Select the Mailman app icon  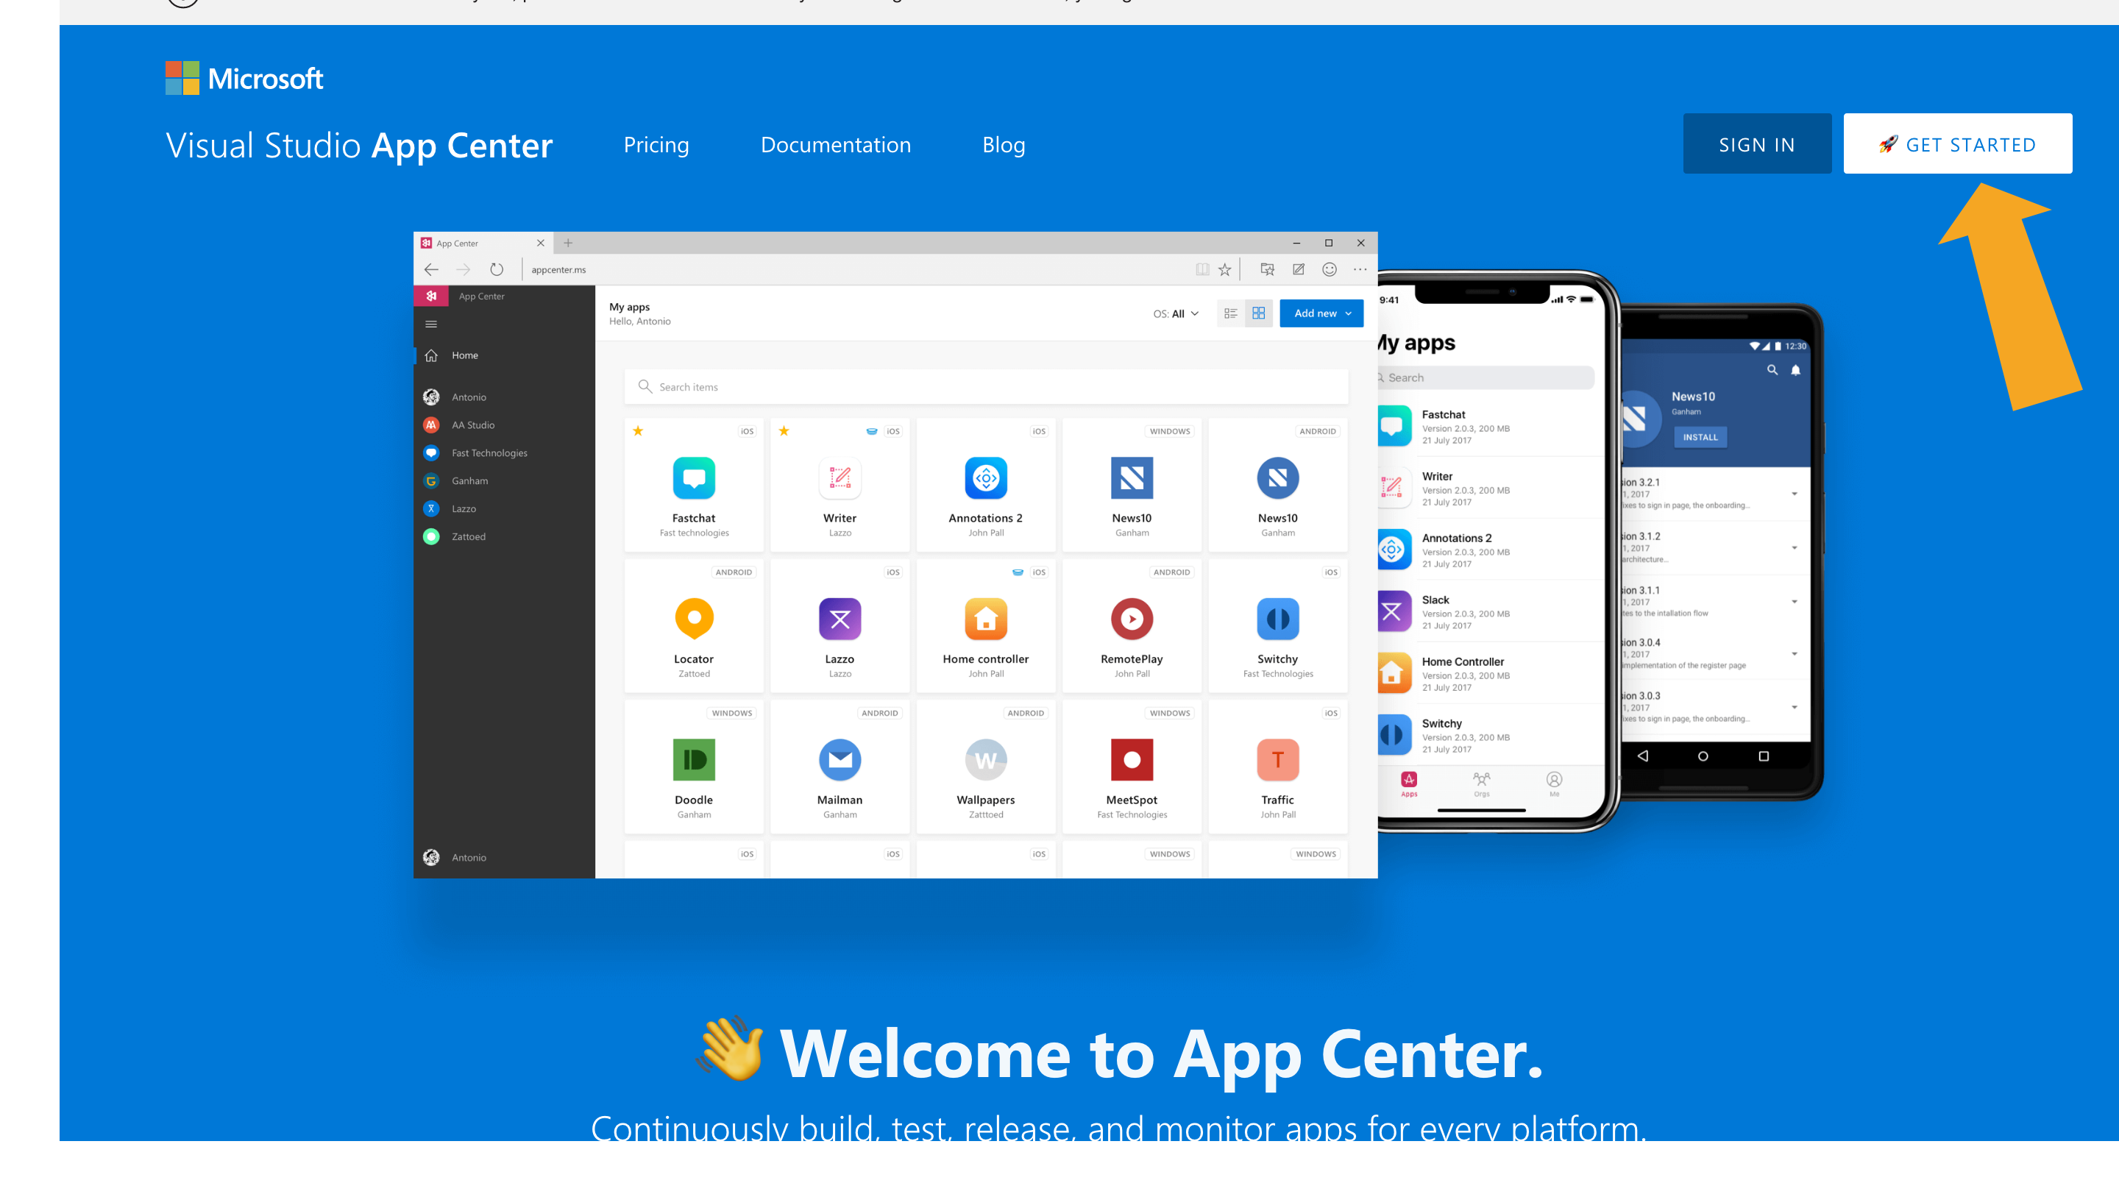pos(840,759)
